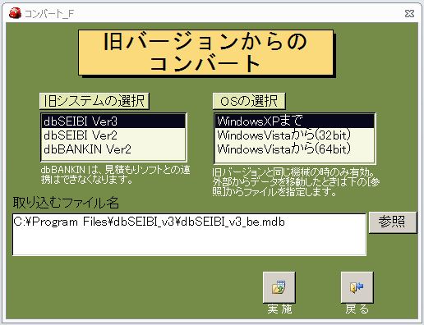The height and width of the screenshot is (325, 424).
Task: Click the note about 旧バージョンと同じ機械
Action: tap(296, 182)
